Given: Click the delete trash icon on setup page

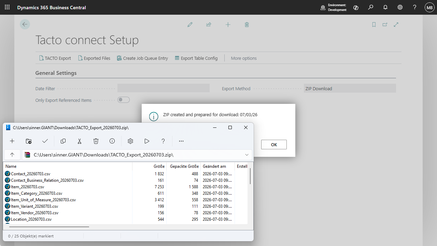Looking at the screenshot, I should coord(247,25).
